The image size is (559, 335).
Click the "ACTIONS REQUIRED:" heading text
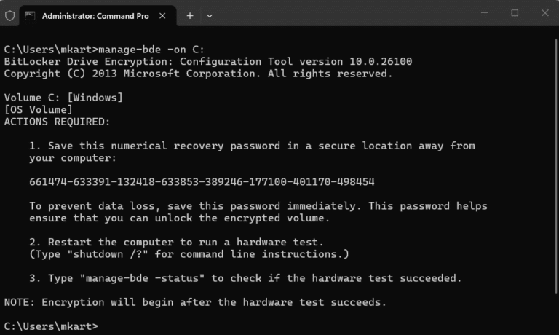(x=57, y=121)
